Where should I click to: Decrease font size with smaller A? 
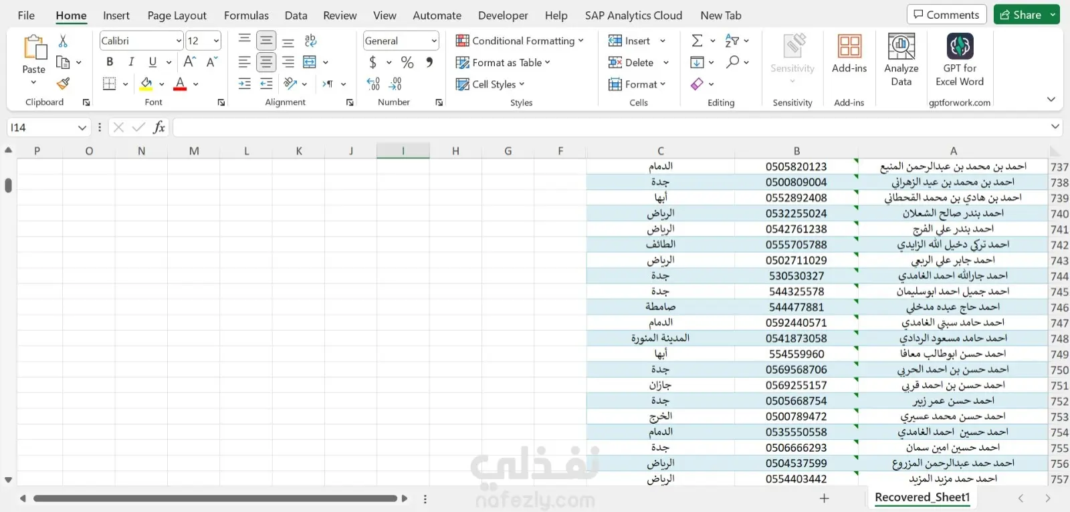click(x=212, y=62)
